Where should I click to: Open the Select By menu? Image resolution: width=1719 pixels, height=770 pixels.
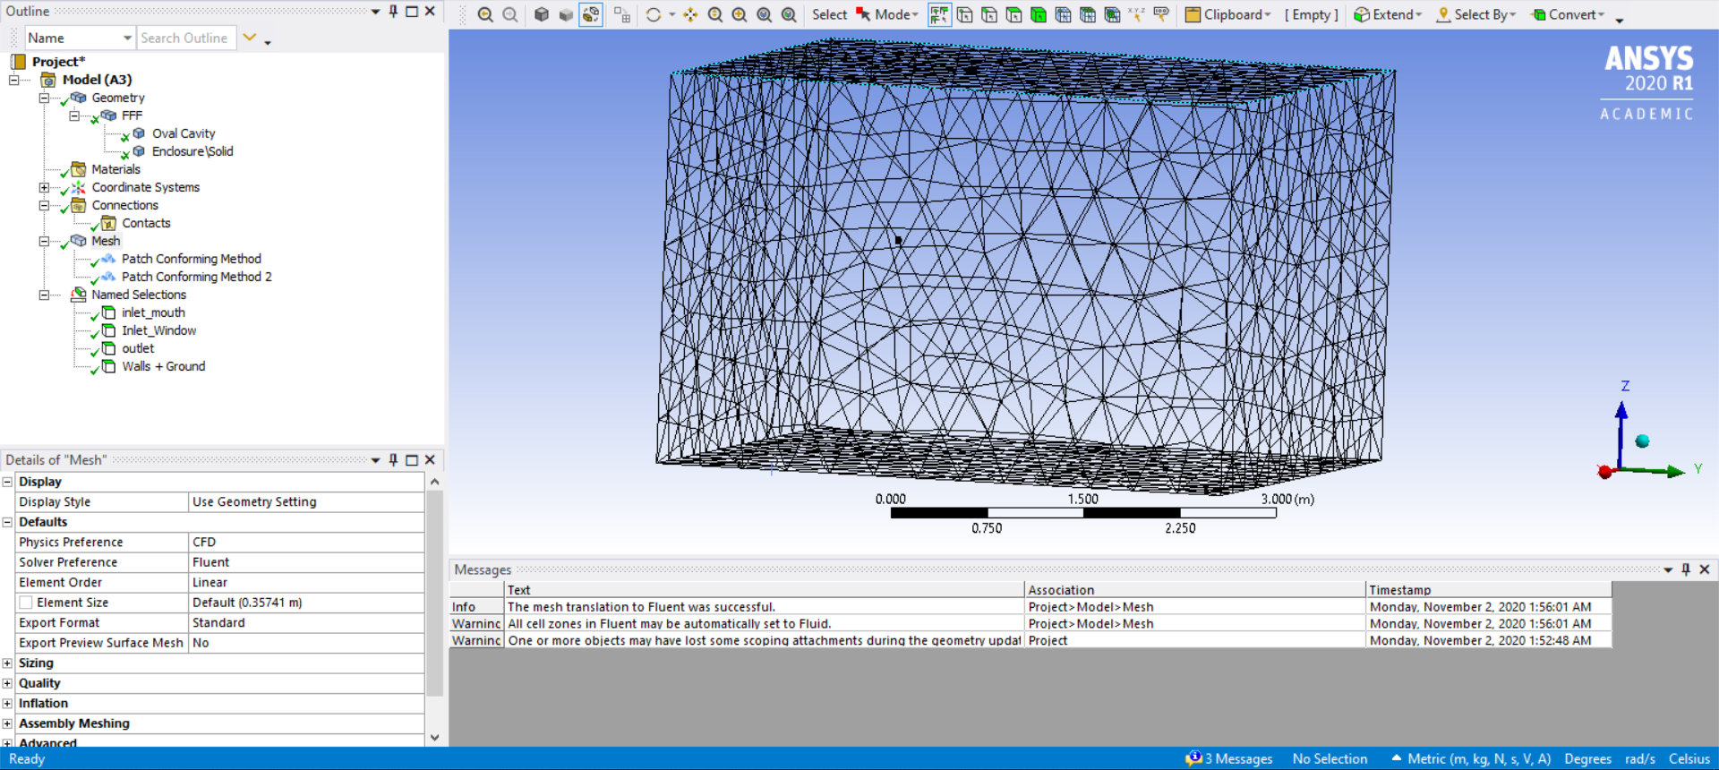1476,14
